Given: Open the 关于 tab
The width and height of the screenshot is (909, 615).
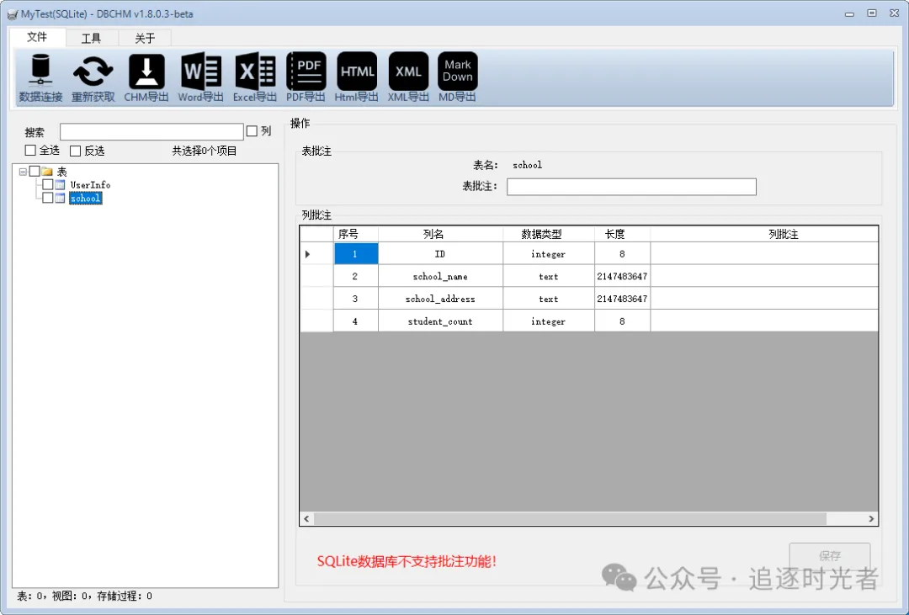Looking at the screenshot, I should pos(145,38).
